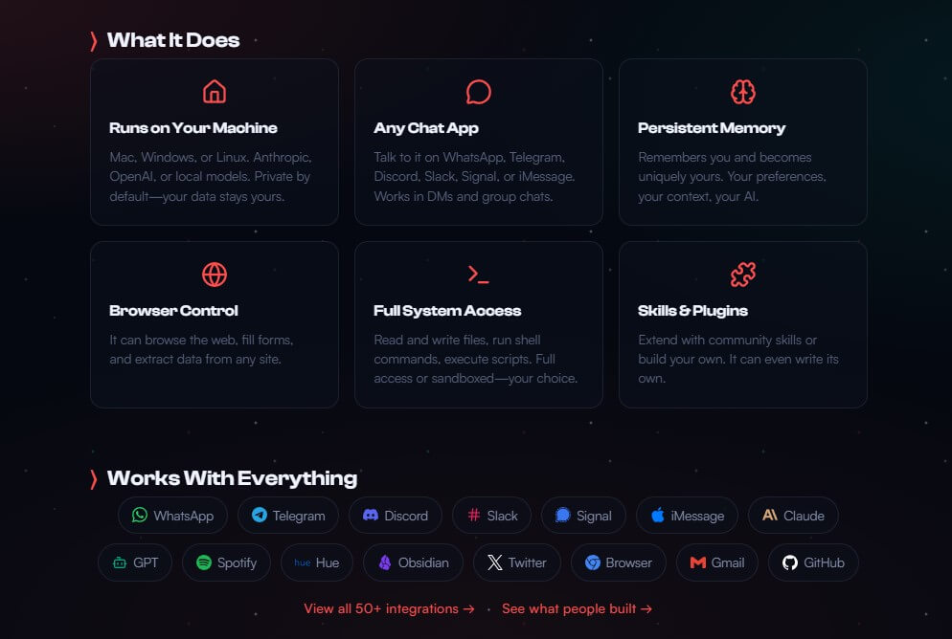Viewport: 952px width, 639px height.
Task: Click the puzzle piece icon for Skills & Plugins
Action: click(742, 275)
